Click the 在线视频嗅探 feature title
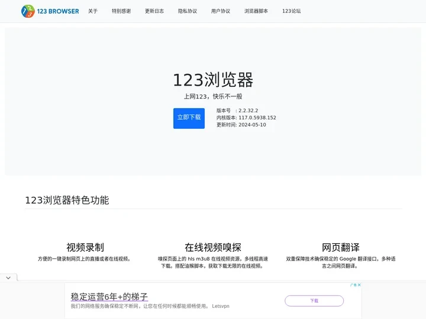 [213, 248]
